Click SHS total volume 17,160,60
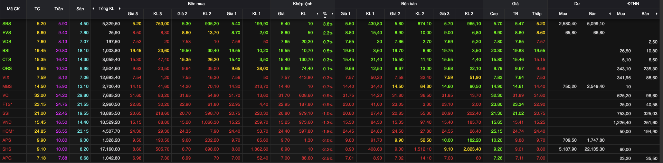The image size is (663, 163). coord(110,149)
